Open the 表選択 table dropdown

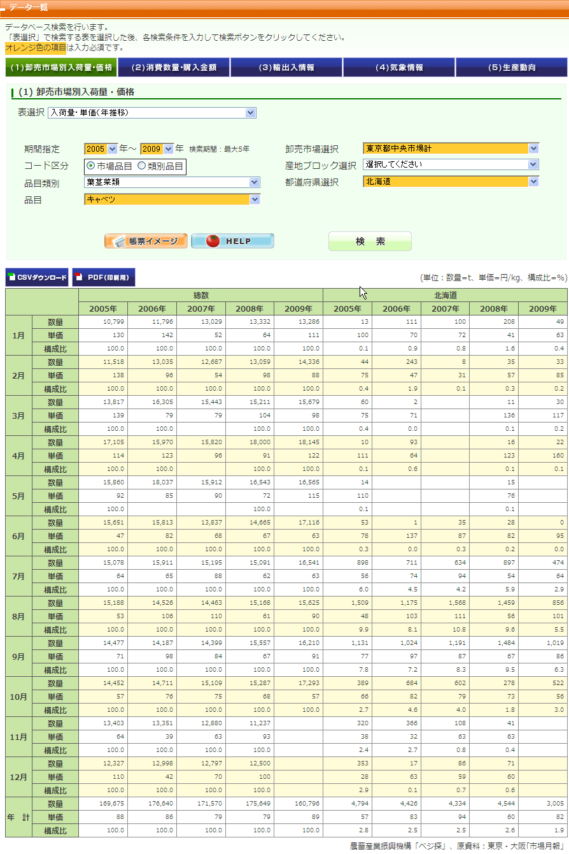point(152,113)
